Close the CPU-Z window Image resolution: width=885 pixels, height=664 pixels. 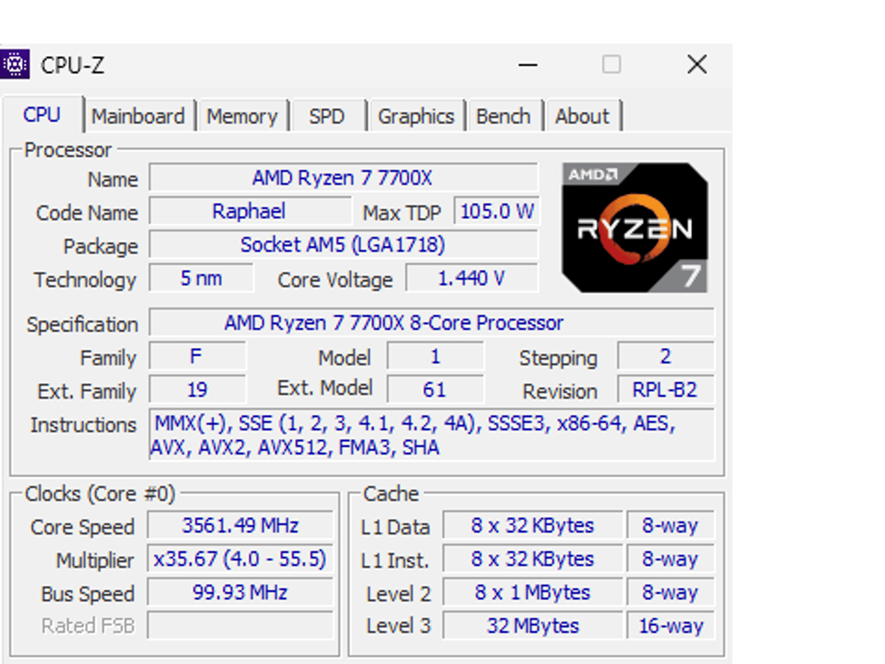(697, 65)
